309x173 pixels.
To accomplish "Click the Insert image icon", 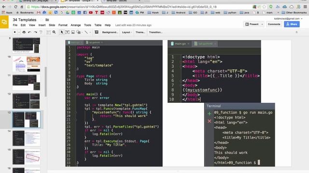I will (73, 32).
